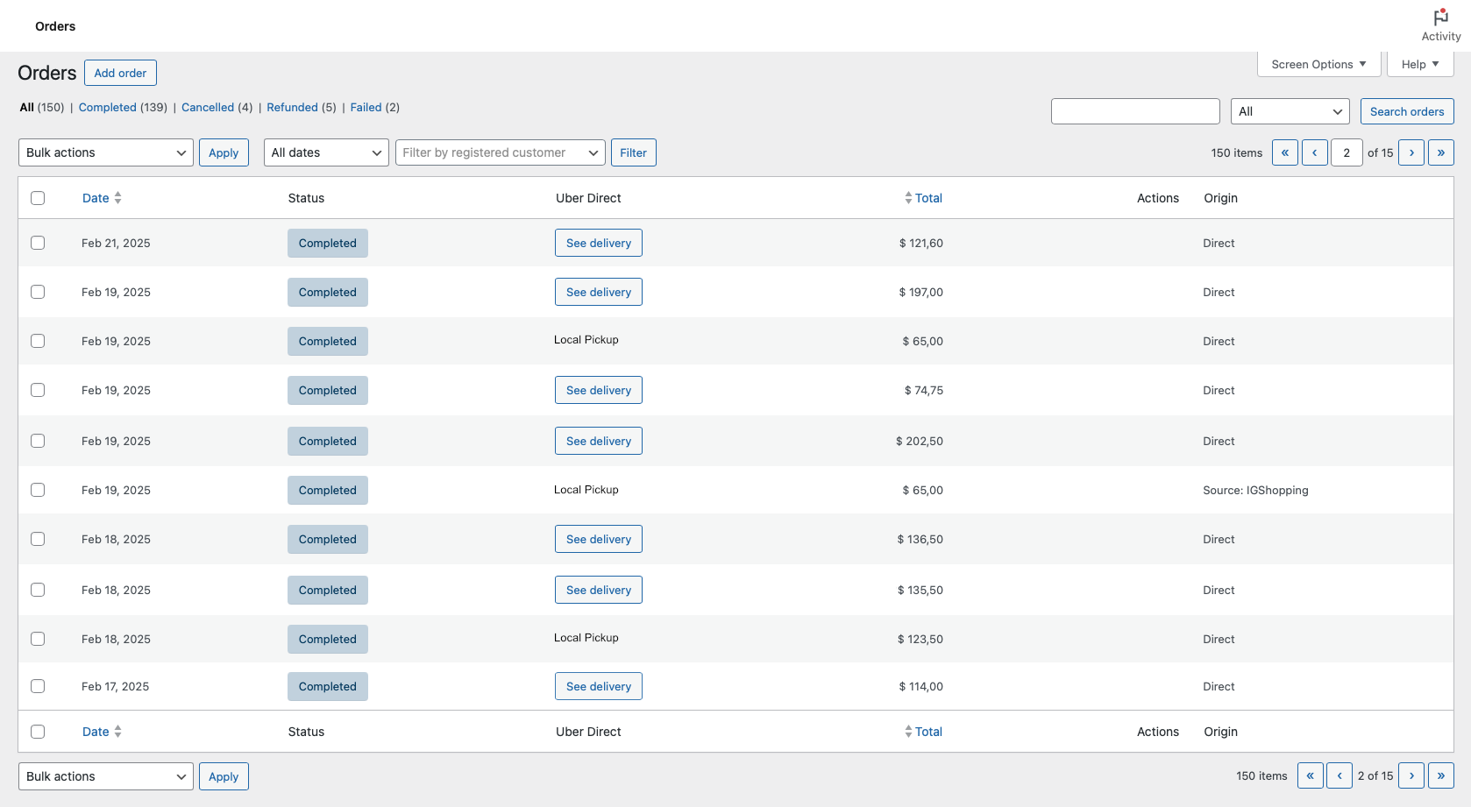Click the bottom double-right pagination arrow
The height and width of the screenshot is (807, 1471).
(1441, 775)
